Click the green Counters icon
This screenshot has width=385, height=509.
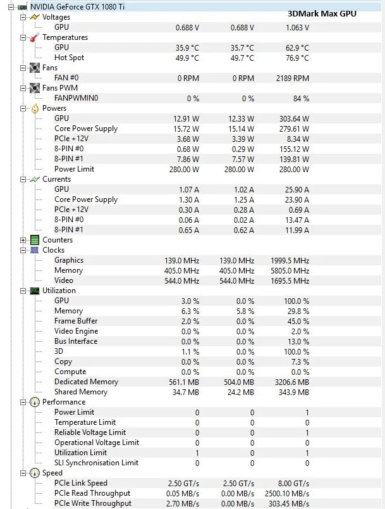pos(35,240)
